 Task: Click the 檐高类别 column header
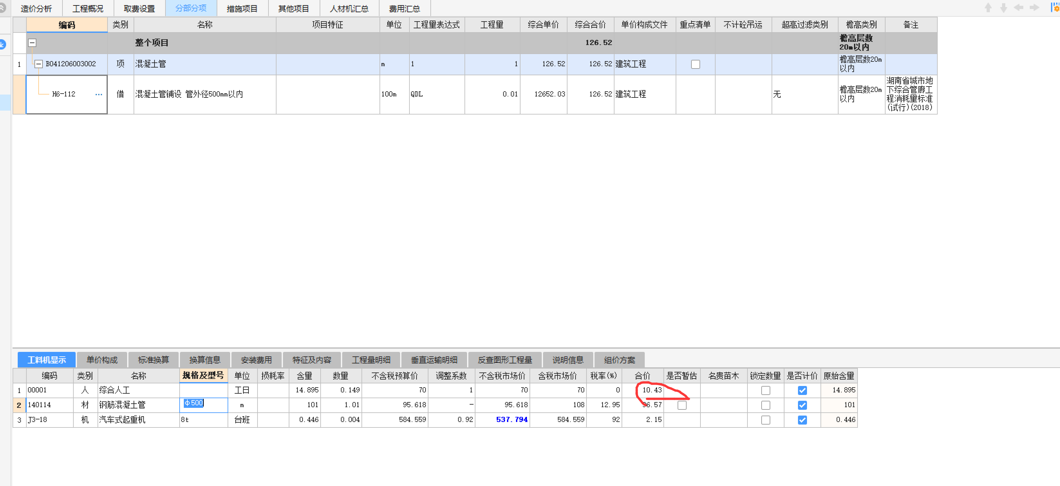pos(861,25)
